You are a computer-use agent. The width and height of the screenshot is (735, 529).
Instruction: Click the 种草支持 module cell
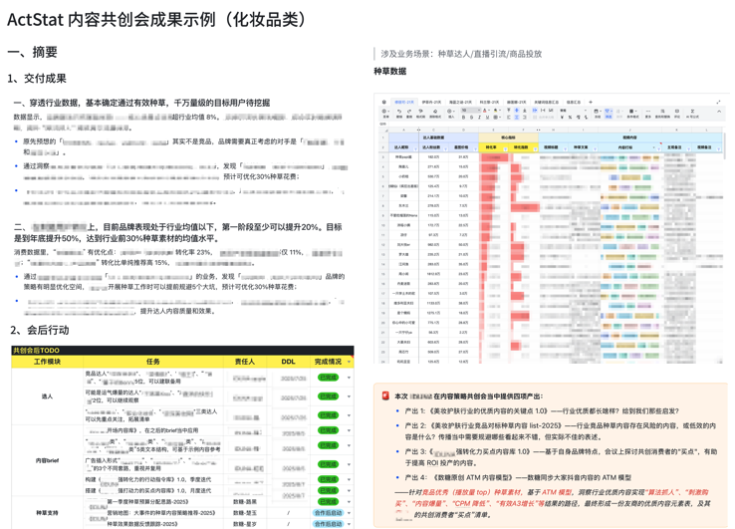point(48,513)
